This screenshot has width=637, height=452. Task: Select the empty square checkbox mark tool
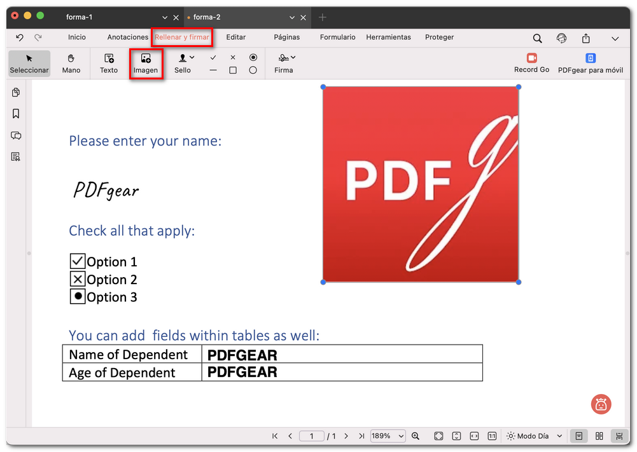pyautogui.click(x=233, y=70)
